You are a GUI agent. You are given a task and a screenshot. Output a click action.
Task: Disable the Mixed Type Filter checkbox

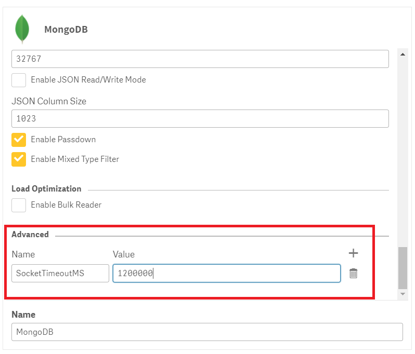coord(19,159)
